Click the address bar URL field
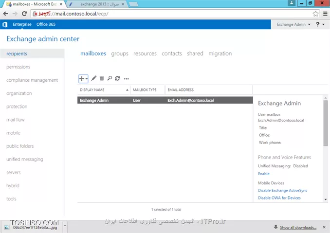The image size is (330, 233). click(175, 14)
